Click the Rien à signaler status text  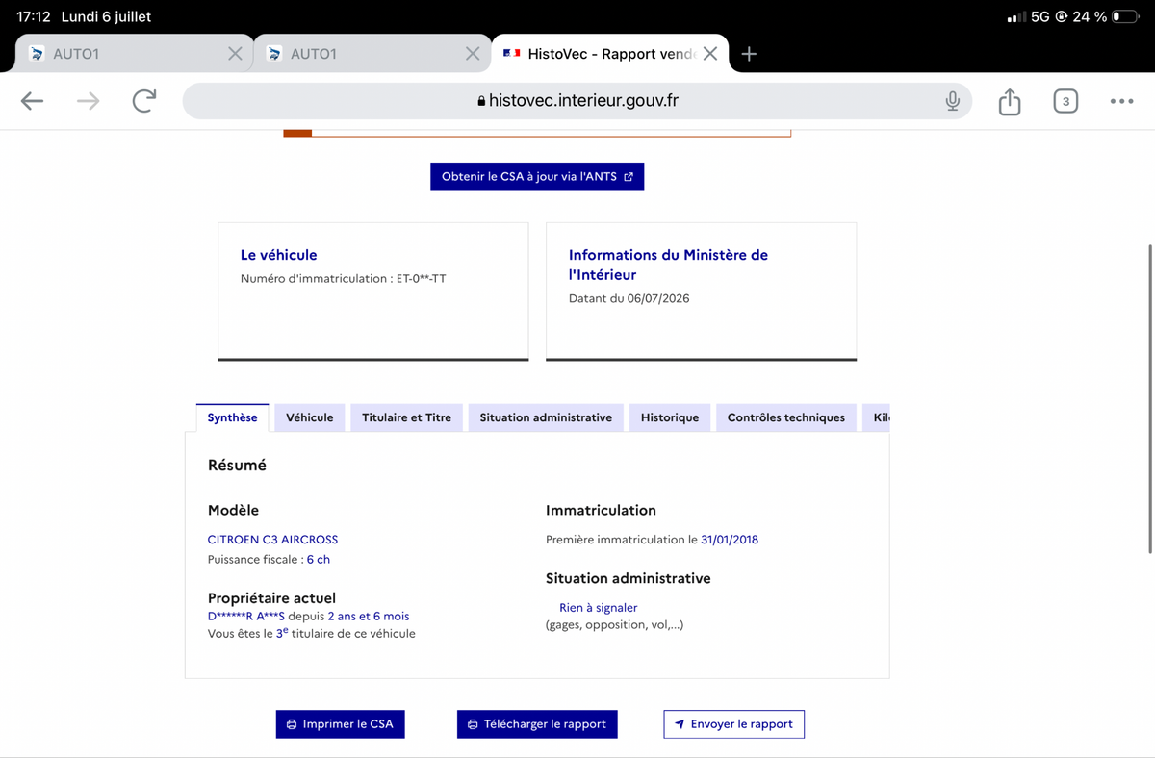[598, 608]
